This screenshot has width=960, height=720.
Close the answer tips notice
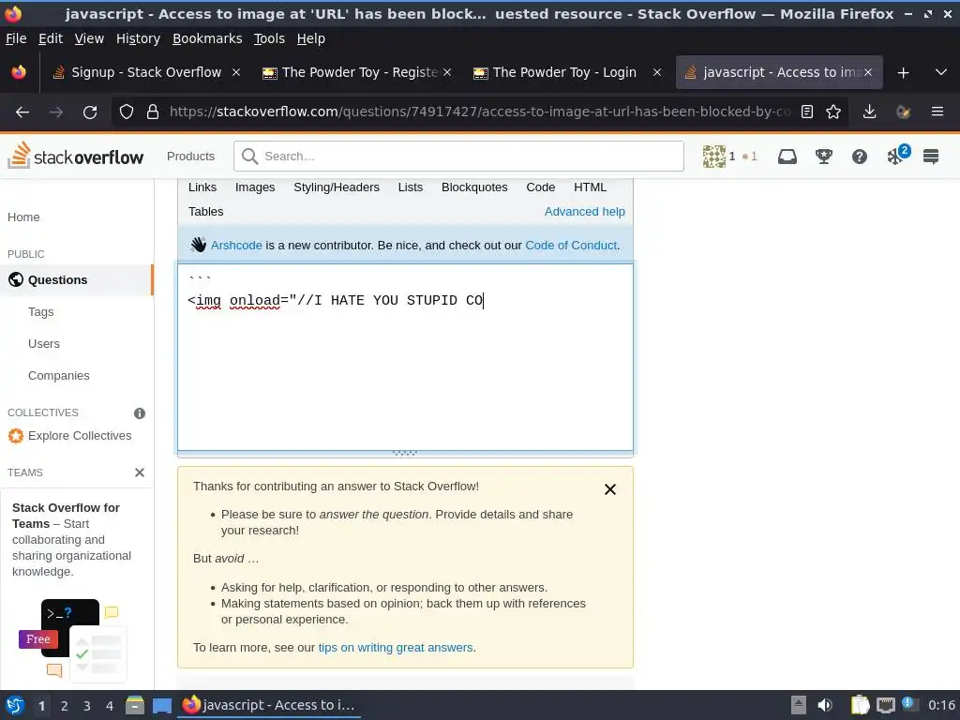click(x=609, y=489)
